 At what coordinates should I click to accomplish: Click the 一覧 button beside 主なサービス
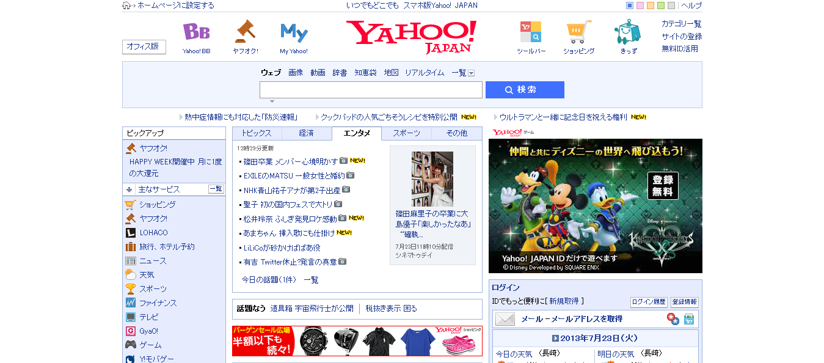coord(216,189)
